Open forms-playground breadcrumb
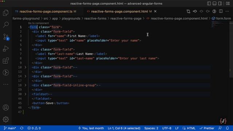233x131 pixels. click(x=26, y=19)
